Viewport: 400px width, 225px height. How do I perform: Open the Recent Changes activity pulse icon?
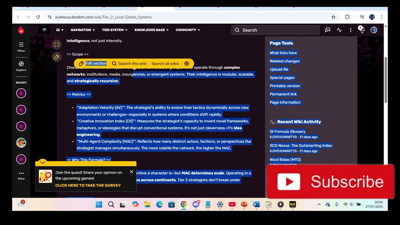point(339,30)
